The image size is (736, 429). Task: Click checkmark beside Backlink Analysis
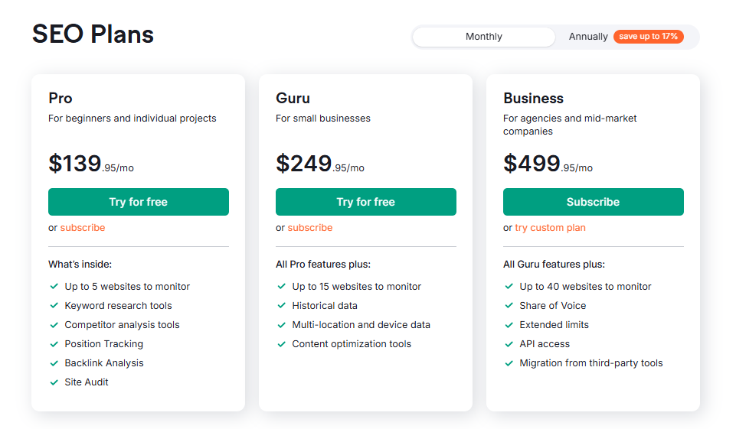point(54,363)
